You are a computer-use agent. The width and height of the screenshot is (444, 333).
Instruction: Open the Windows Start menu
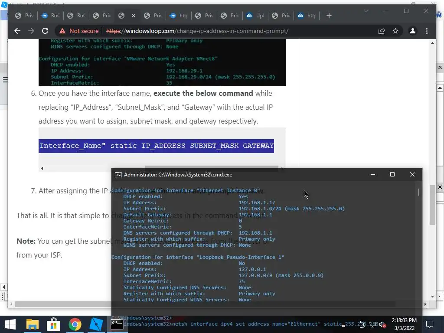point(10,324)
